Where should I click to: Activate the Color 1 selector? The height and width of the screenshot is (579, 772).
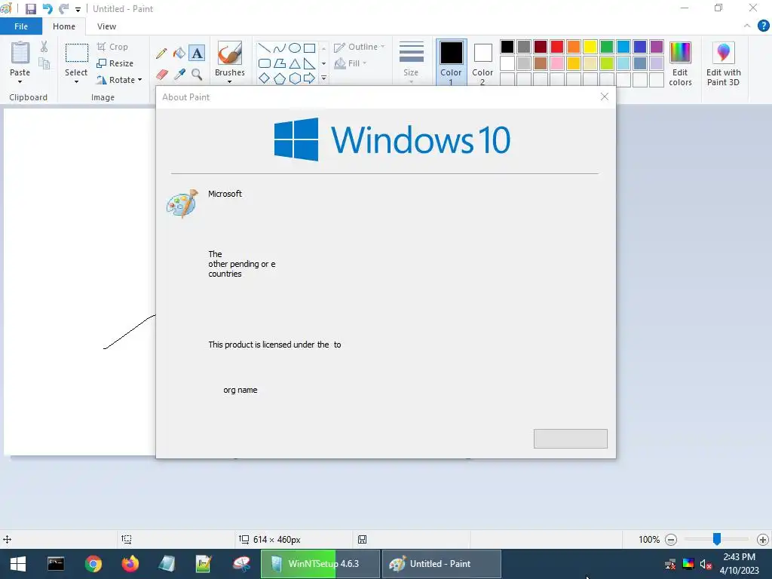[x=451, y=63]
